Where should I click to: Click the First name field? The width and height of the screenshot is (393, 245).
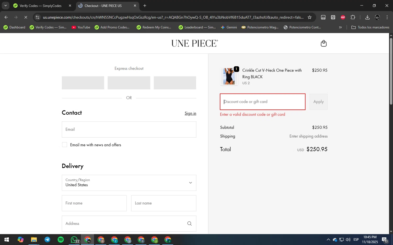(94, 203)
